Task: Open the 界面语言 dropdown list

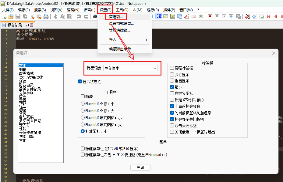Action: coord(130,68)
